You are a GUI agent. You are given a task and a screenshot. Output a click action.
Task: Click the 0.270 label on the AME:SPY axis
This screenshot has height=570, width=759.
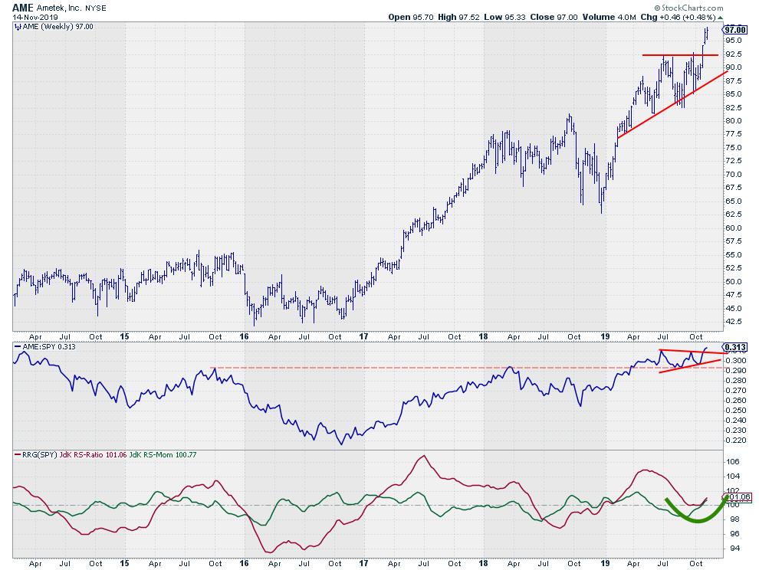(734, 391)
